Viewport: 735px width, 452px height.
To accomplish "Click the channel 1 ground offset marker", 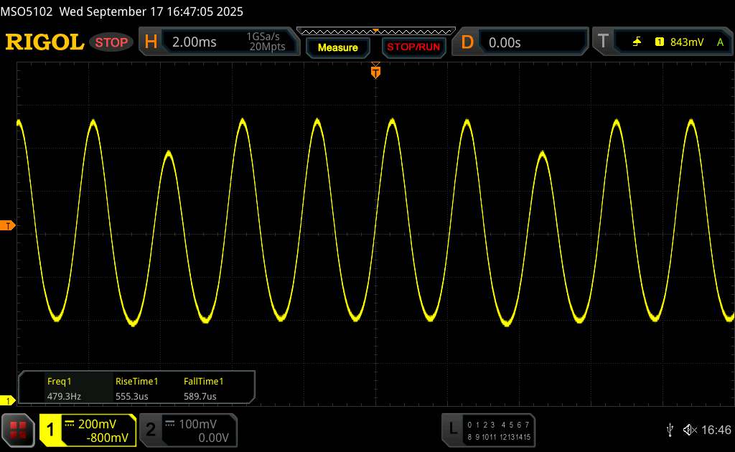I will point(9,400).
